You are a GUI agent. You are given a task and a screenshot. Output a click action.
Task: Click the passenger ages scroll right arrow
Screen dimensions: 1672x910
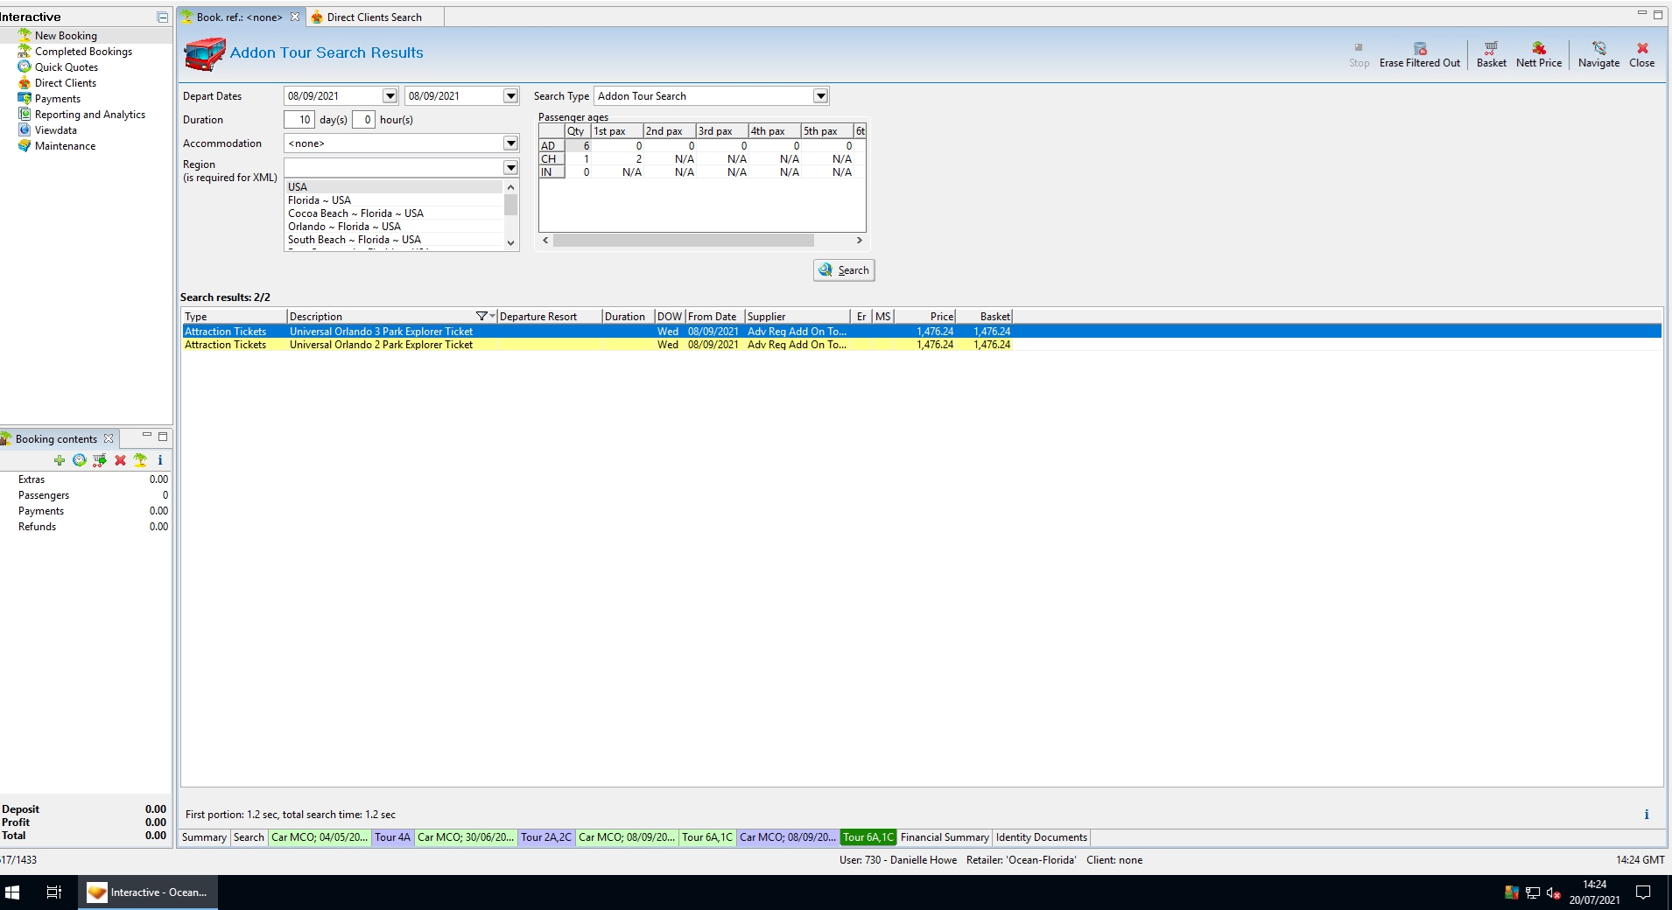[860, 241]
